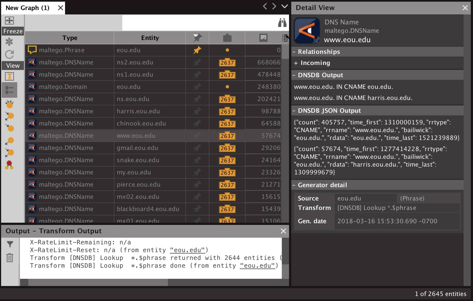Click the circular refresh icon
The width and height of the screenshot is (473, 301).
point(9,54)
